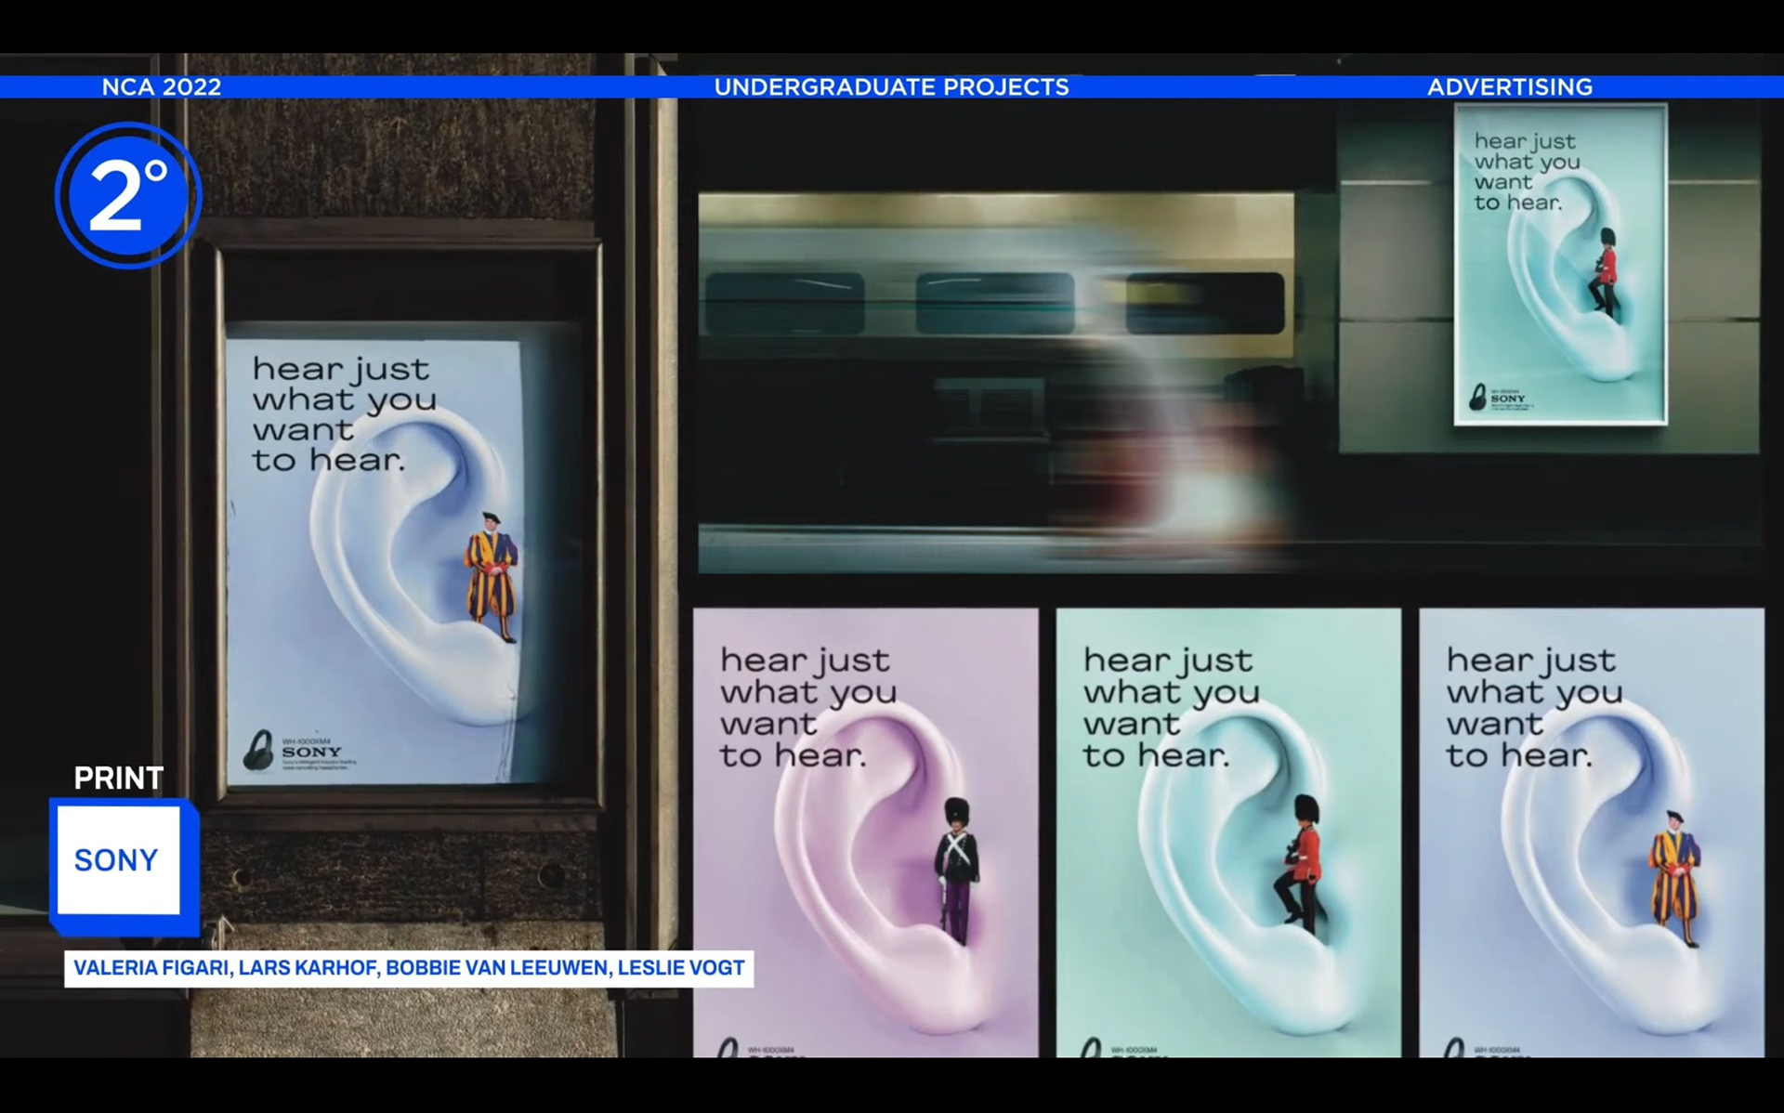Click the SONY logo box
Viewport: 1784px width, 1113px height.
[x=118, y=860]
